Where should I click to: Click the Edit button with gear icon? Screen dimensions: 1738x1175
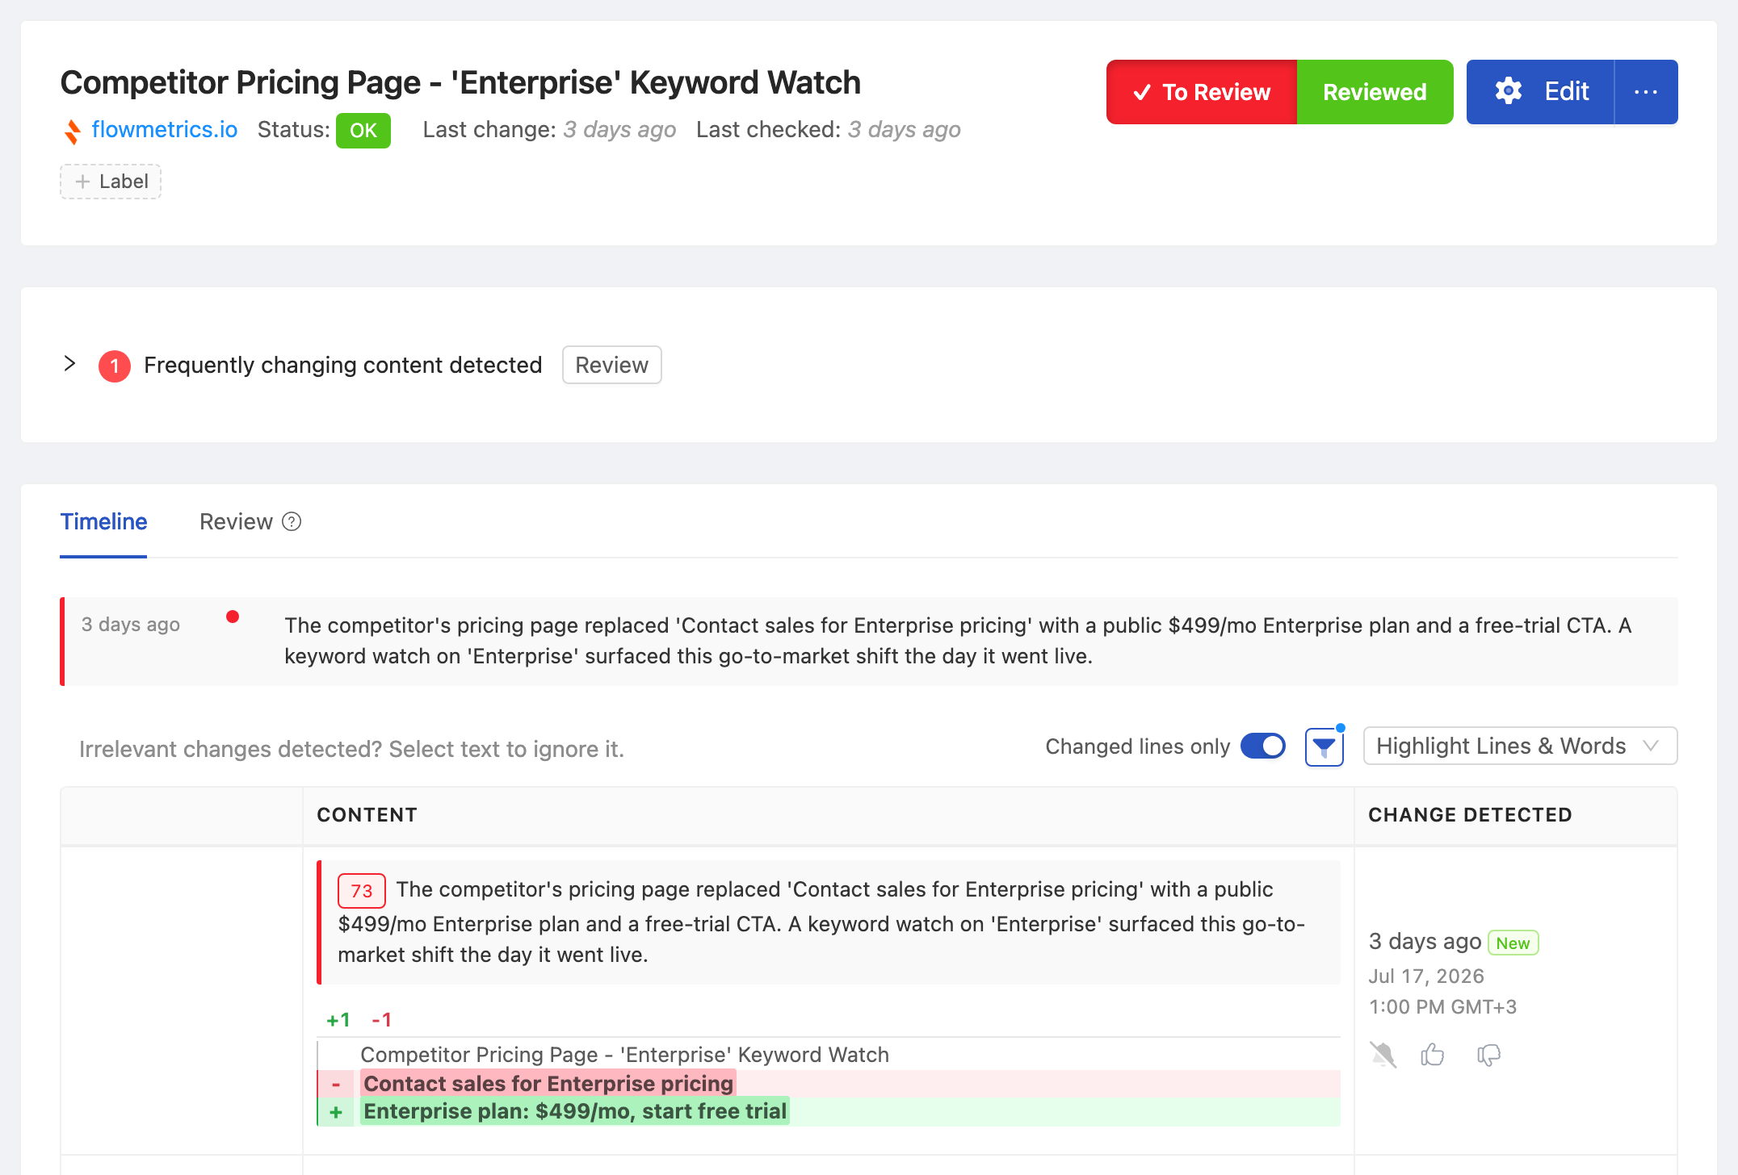pyautogui.click(x=1540, y=92)
